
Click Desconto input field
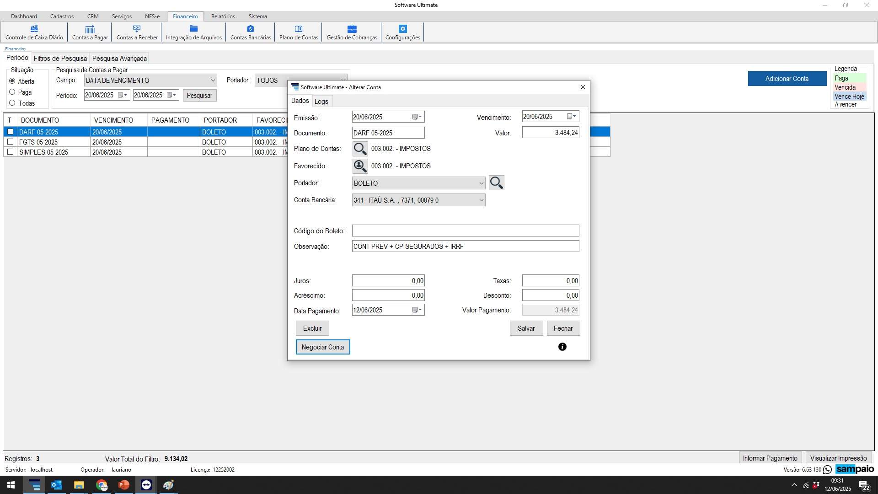(551, 295)
